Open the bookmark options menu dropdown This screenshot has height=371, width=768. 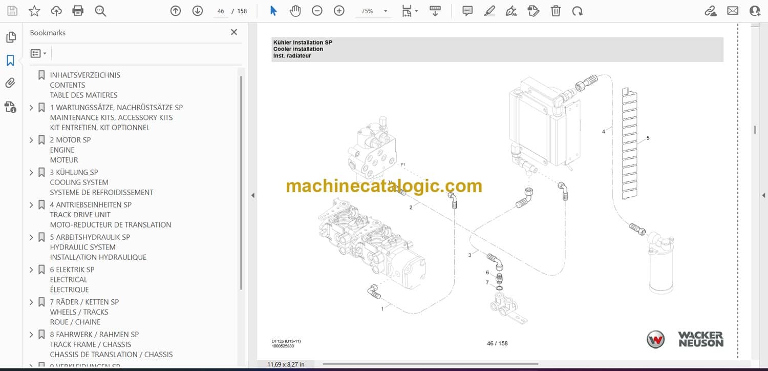click(38, 53)
